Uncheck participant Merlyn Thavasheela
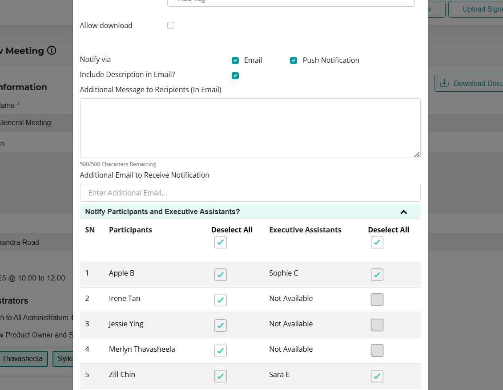The height and width of the screenshot is (390, 503). point(221,351)
